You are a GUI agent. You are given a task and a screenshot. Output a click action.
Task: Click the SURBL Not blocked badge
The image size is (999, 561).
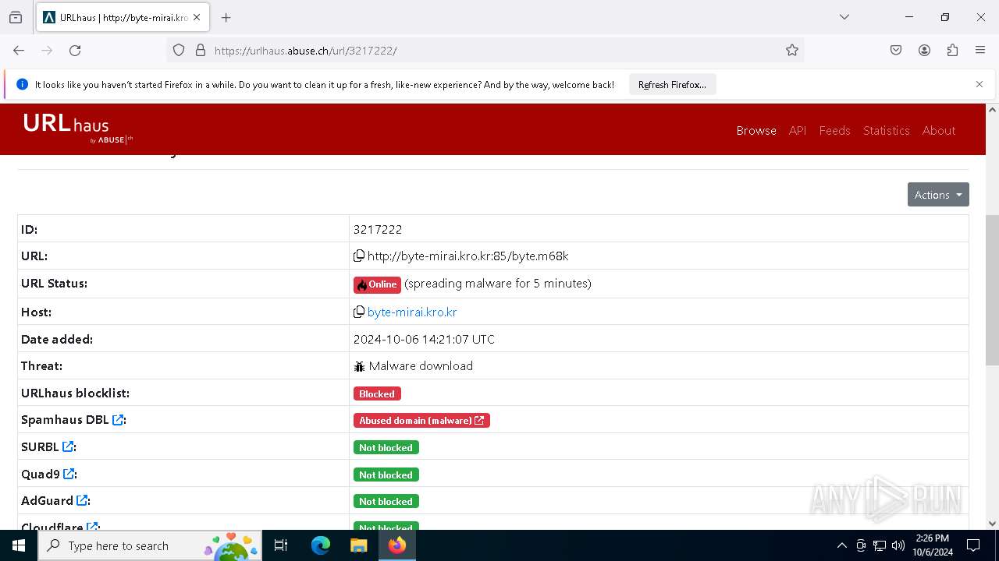[386, 447]
